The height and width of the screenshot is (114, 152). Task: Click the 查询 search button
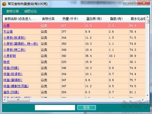pyautogui.click(x=86, y=107)
